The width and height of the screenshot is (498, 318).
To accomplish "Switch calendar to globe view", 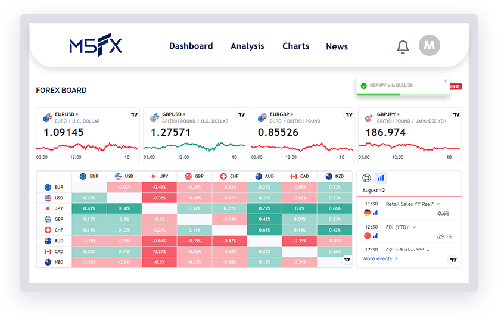I will 366,177.
